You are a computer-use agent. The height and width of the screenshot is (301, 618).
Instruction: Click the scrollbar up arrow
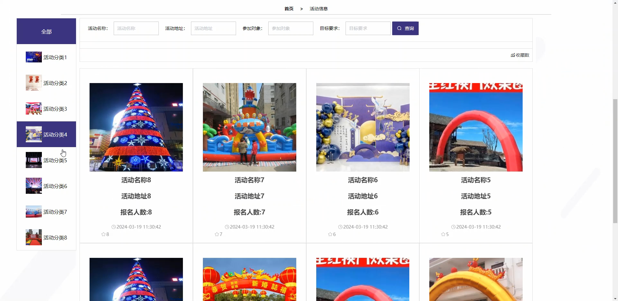(615, 2)
